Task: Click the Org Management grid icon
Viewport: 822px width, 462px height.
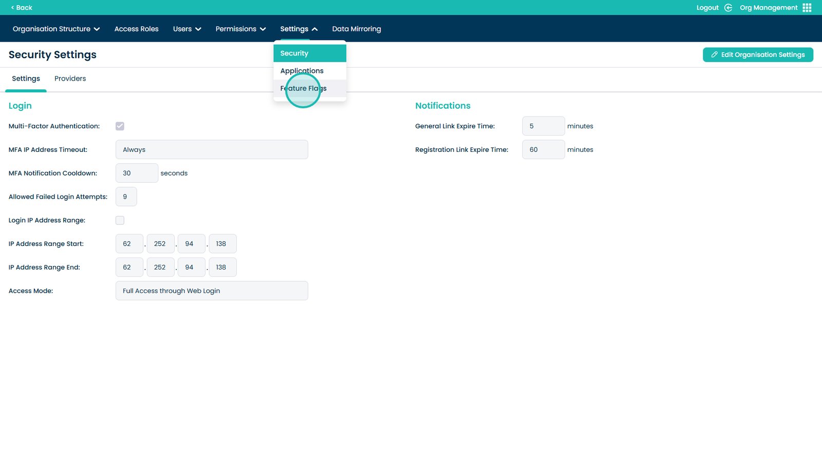Action: click(x=807, y=8)
